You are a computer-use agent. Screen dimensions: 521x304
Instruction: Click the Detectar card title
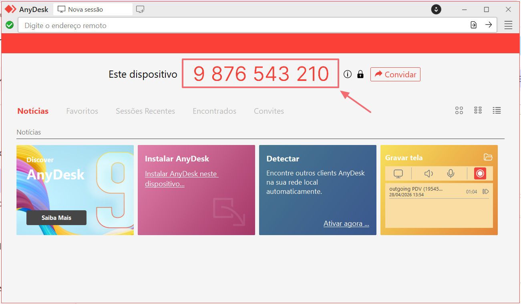pyautogui.click(x=283, y=159)
